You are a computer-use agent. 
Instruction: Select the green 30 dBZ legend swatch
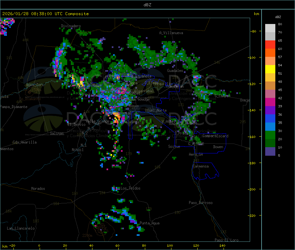[270, 135]
